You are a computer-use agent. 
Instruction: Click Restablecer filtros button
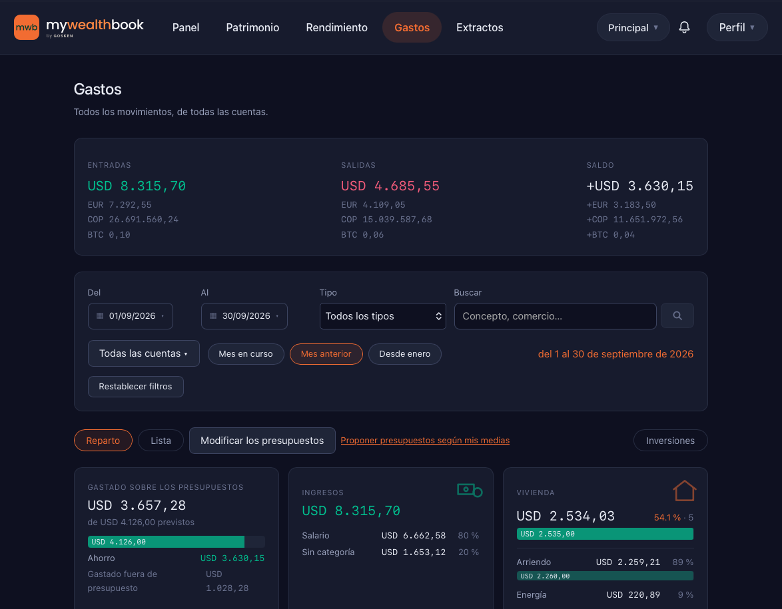click(x=136, y=387)
